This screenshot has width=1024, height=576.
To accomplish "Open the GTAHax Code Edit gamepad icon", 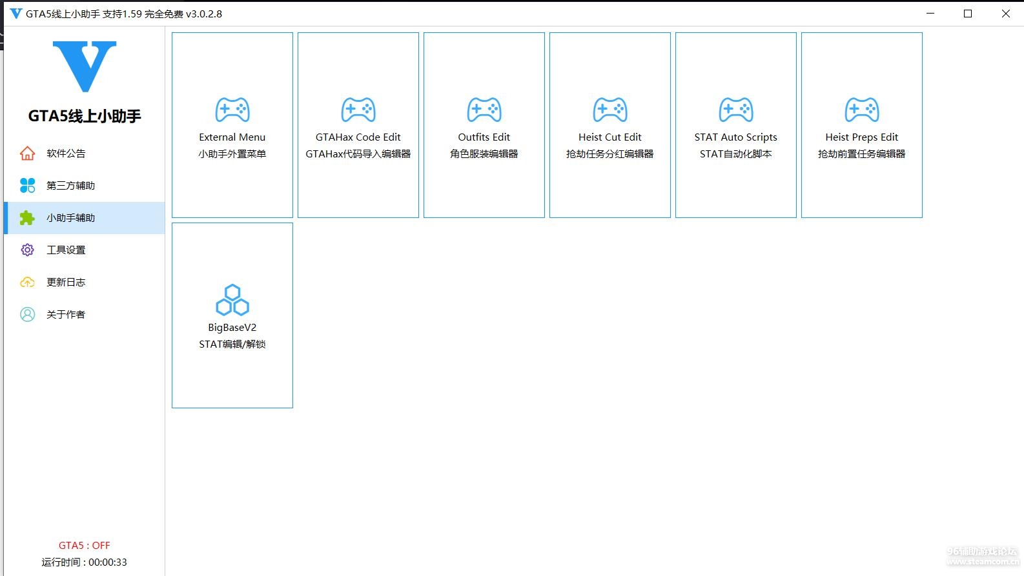I will (x=358, y=110).
